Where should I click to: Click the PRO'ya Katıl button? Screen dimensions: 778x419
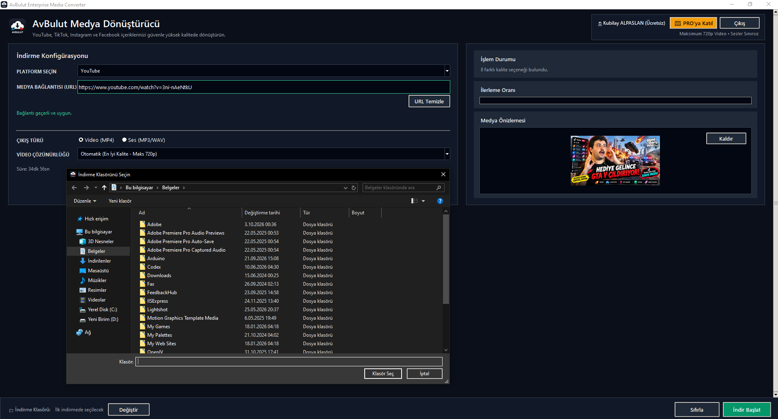pyautogui.click(x=694, y=23)
